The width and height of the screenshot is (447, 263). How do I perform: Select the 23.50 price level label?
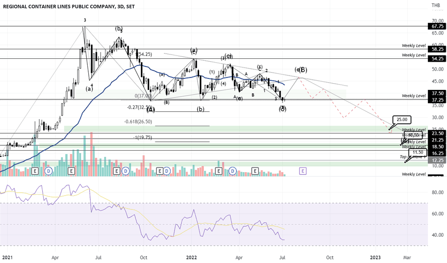[x=437, y=133]
